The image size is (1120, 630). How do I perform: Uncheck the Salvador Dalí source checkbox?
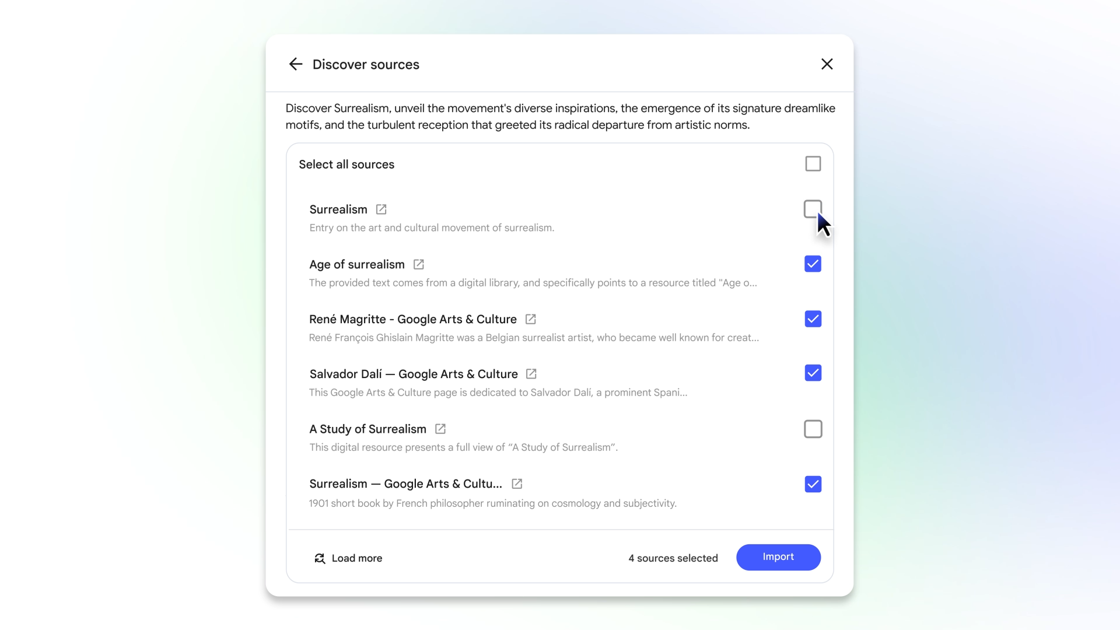coord(813,373)
